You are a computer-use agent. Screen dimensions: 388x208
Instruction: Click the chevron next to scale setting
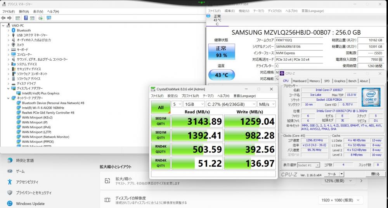click(361, 181)
